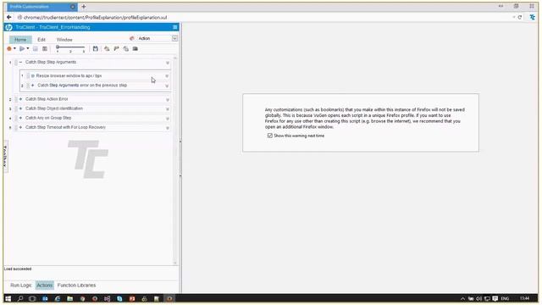
Task: Expand the Catch Step Object Identification group
Action: point(20,108)
